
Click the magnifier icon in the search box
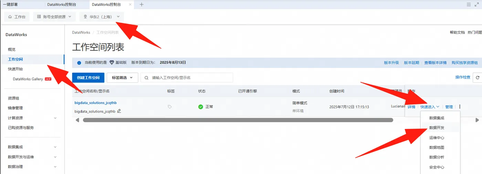point(147,78)
